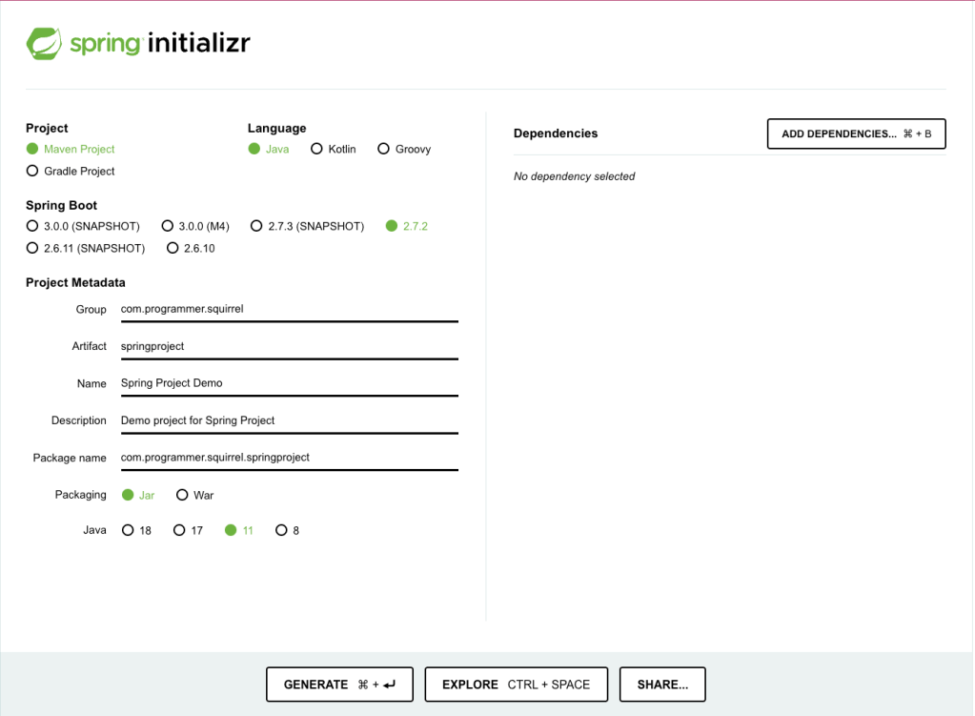Select Gradle Project radio button
Screen dimensions: 975x716
tap(32, 172)
